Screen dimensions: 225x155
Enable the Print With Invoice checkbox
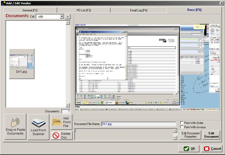[x=182, y=127]
